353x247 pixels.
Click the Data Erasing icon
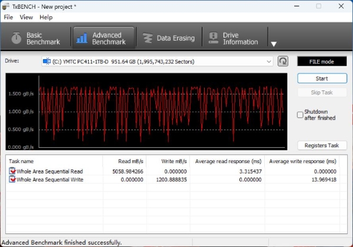(x=148, y=38)
